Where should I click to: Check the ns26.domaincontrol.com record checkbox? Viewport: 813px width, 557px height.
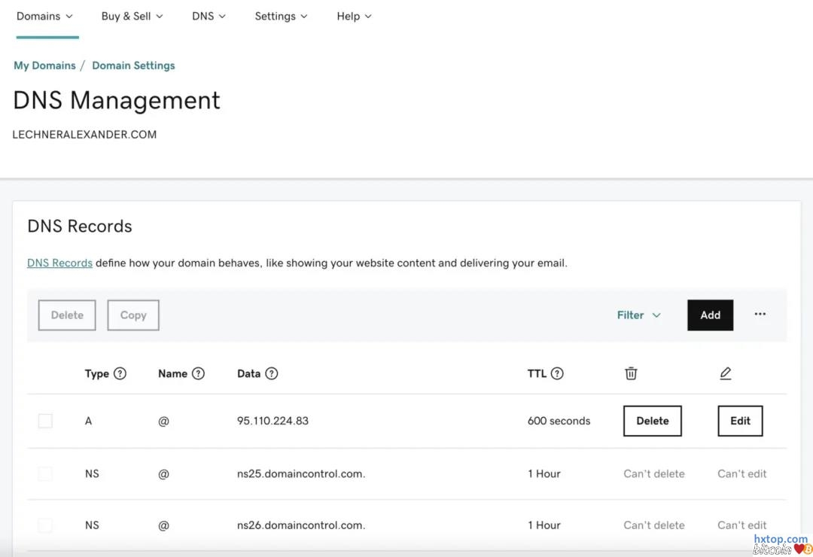(x=45, y=525)
